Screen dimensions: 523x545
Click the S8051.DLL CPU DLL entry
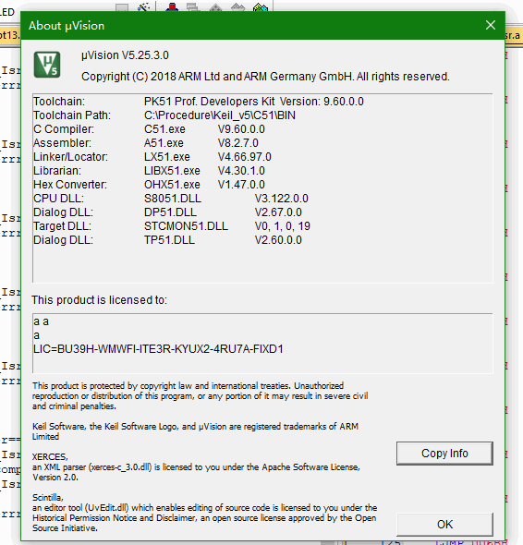pyautogui.click(x=173, y=199)
